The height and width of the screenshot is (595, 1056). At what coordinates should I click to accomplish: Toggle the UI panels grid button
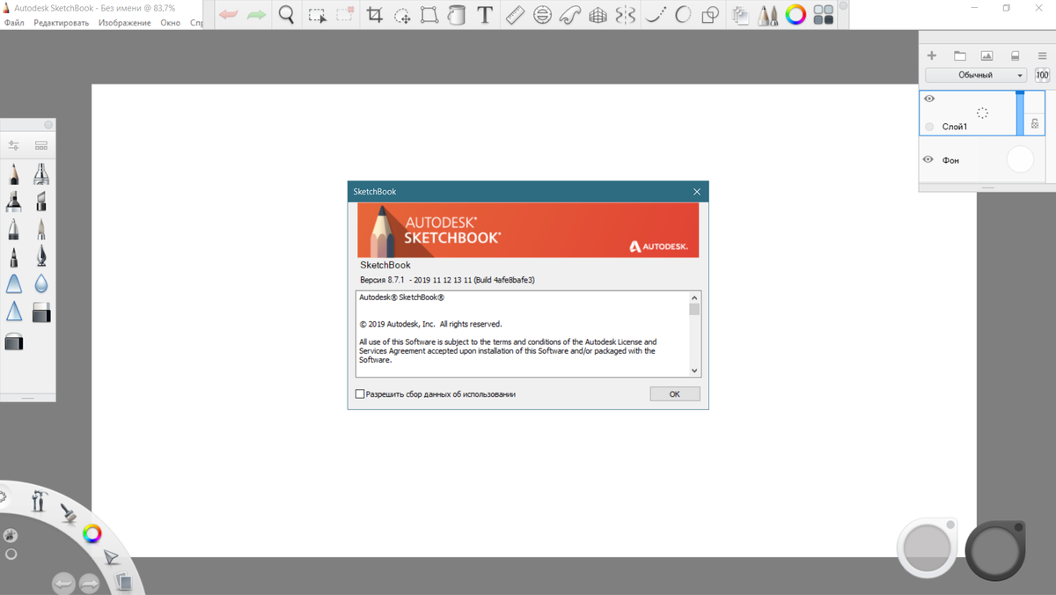[824, 15]
